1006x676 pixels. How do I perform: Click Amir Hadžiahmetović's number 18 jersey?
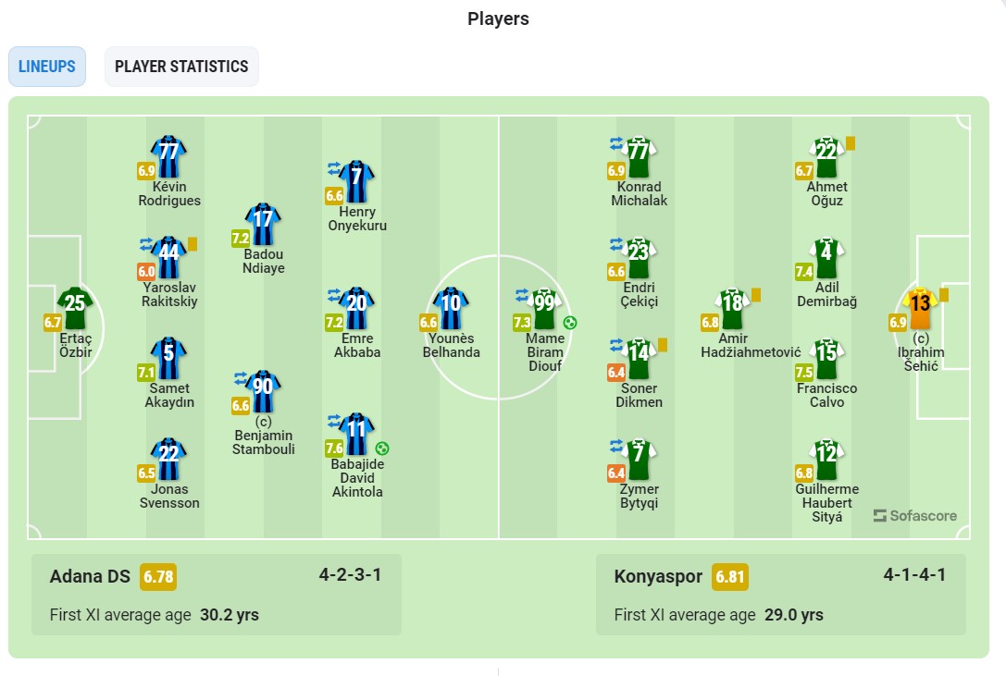733,309
